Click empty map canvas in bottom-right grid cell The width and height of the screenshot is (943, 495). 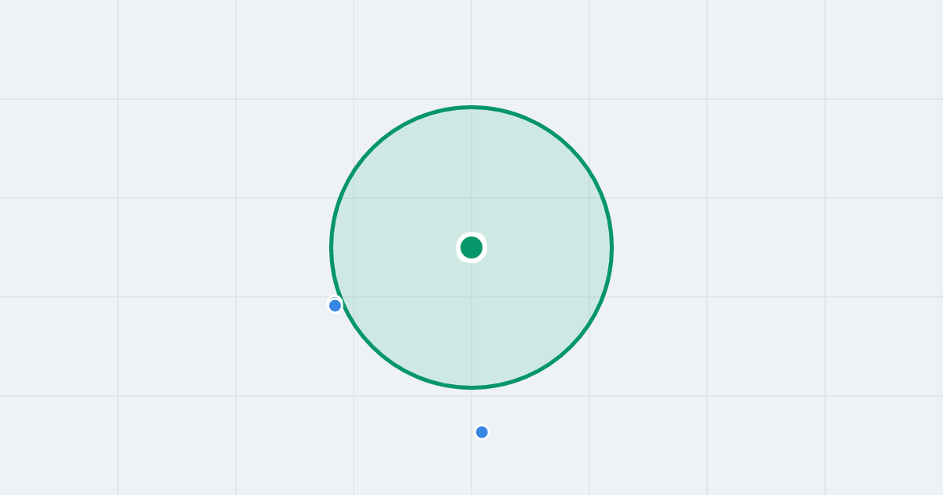click(884, 445)
